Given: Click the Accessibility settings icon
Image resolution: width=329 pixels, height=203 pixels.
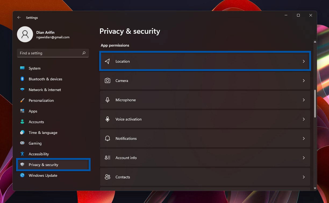Looking at the screenshot, I should [22, 154].
